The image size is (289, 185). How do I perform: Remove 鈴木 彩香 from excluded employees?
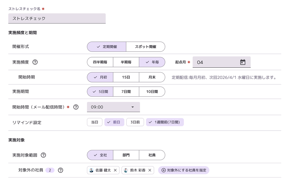[x=150, y=170]
